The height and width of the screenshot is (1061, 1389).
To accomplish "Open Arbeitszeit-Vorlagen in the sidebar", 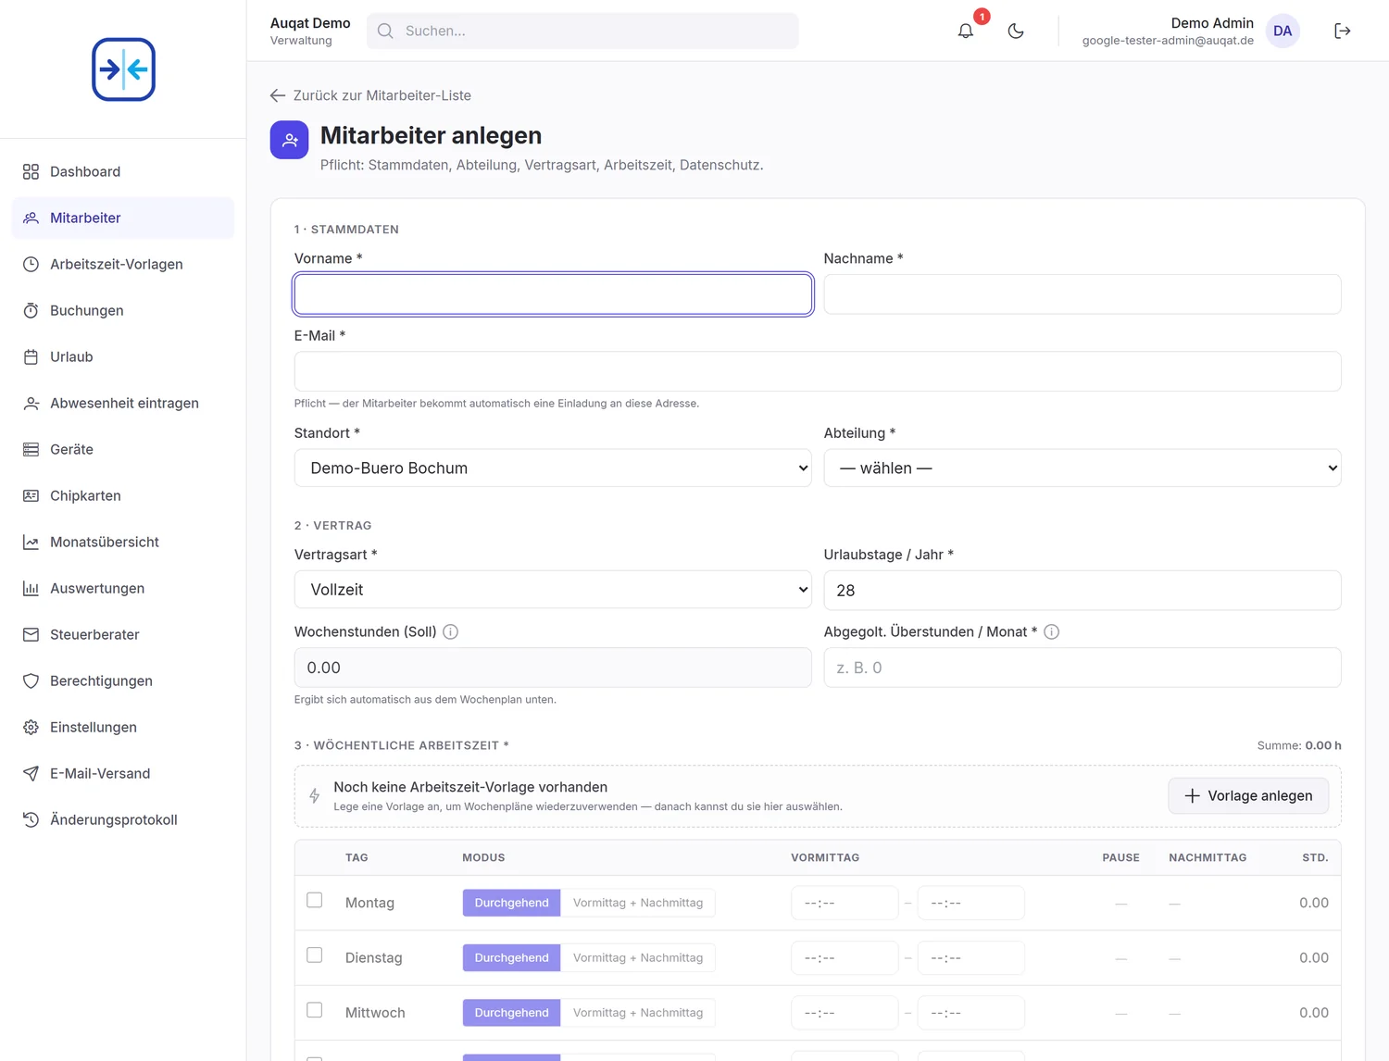I will click(123, 265).
